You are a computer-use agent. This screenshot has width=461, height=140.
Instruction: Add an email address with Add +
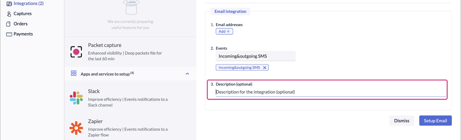click(x=224, y=31)
